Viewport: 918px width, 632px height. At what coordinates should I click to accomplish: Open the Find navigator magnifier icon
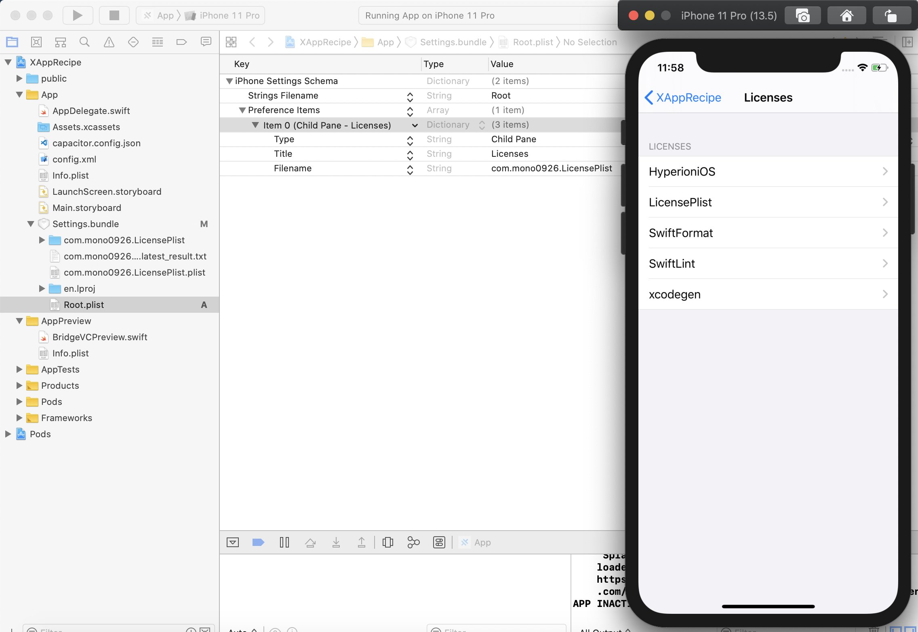pos(84,42)
